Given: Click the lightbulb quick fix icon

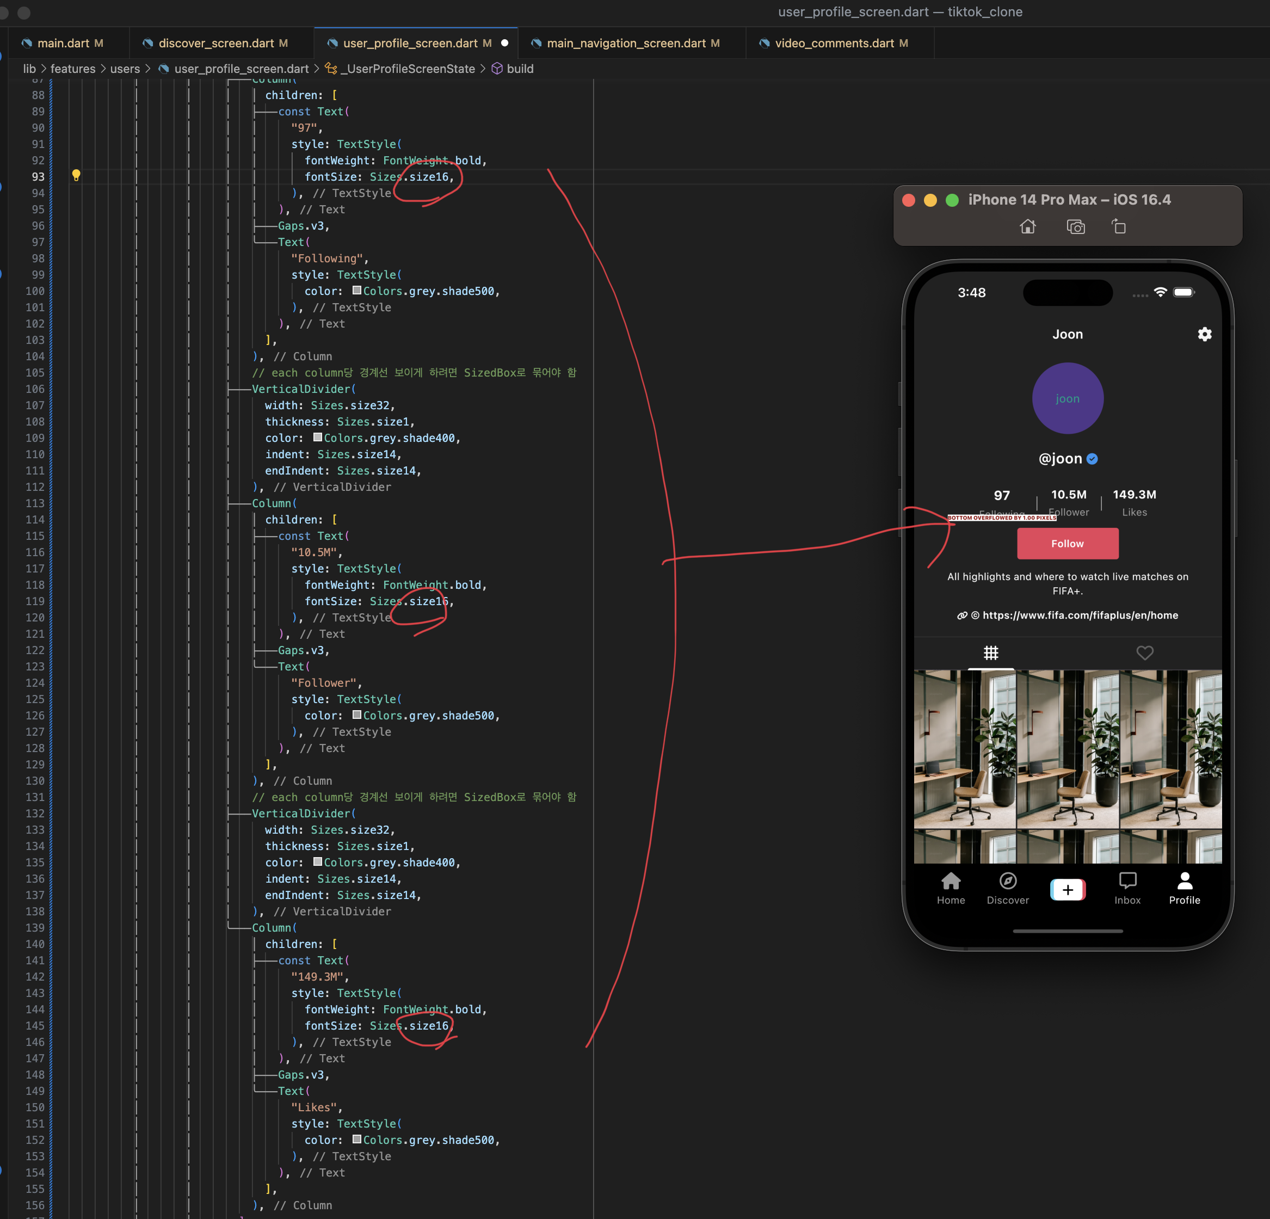Looking at the screenshot, I should (x=76, y=175).
